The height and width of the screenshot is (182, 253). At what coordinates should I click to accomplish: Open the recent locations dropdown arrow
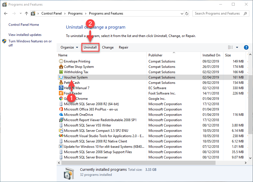tap(21, 13)
